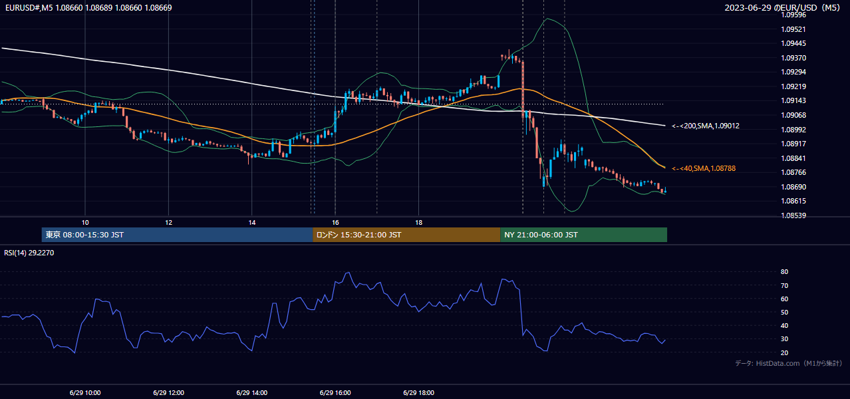Click the 6/29 18:00 bottom date label

click(x=418, y=393)
